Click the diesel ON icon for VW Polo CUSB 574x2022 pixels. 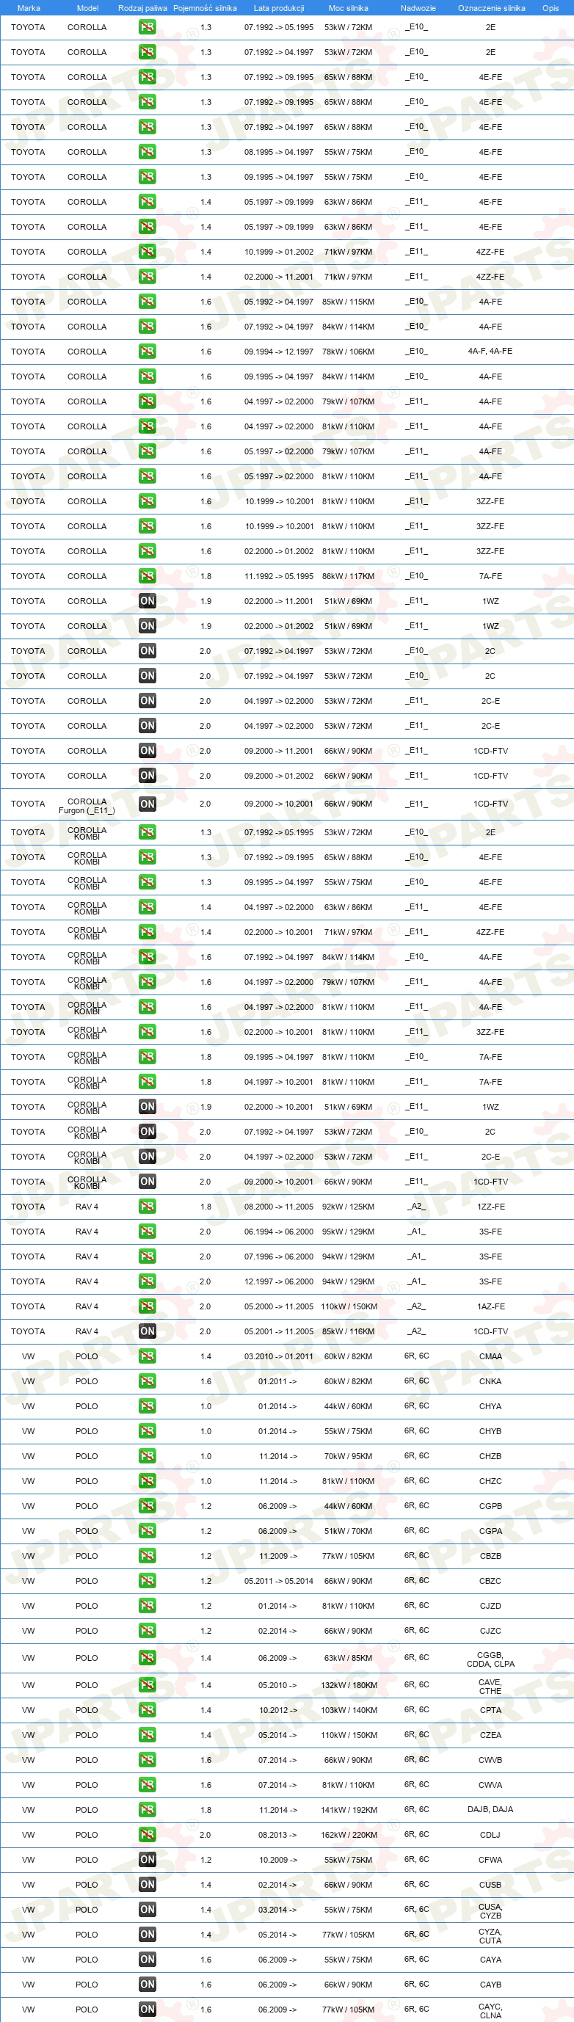tap(147, 1885)
